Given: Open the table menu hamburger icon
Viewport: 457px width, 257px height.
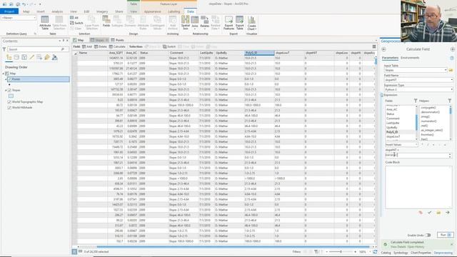Looking at the screenshot, I should [x=374, y=46].
